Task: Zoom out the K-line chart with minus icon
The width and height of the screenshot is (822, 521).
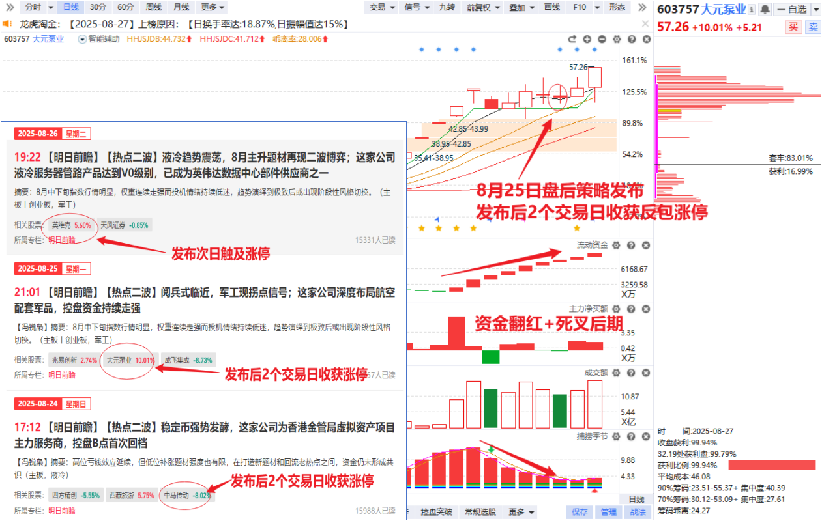Action: coord(601,39)
